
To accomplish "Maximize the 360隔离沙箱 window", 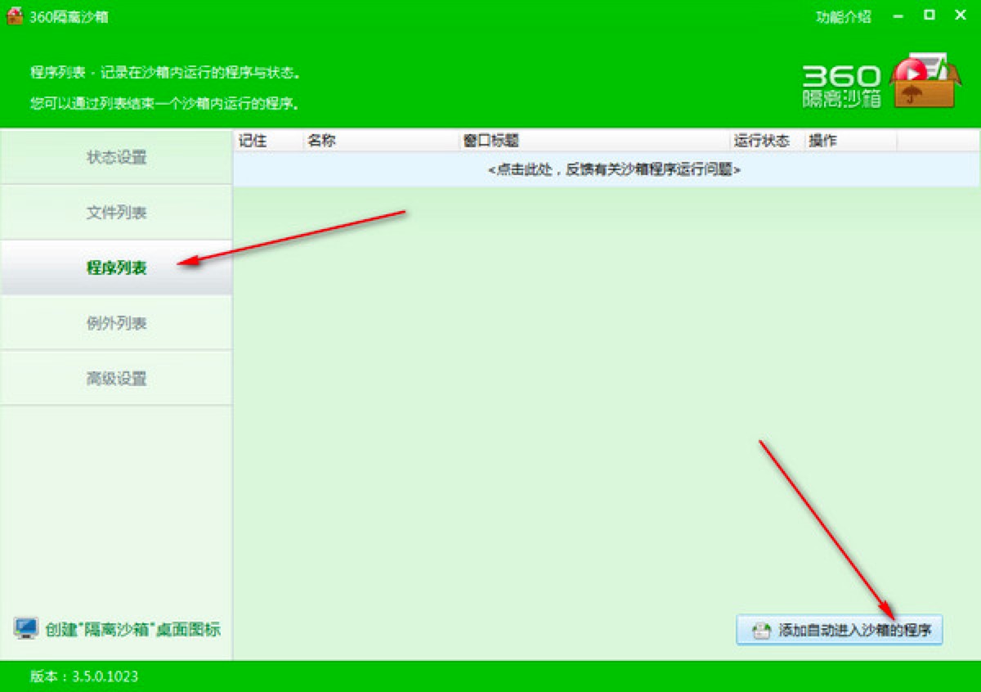I will tap(929, 15).
